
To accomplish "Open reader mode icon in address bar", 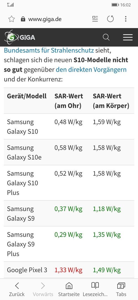I will [x=95, y=19].
